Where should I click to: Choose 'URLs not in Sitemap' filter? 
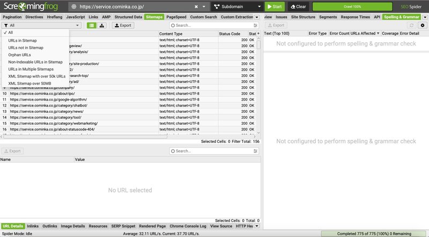tap(26, 48)
